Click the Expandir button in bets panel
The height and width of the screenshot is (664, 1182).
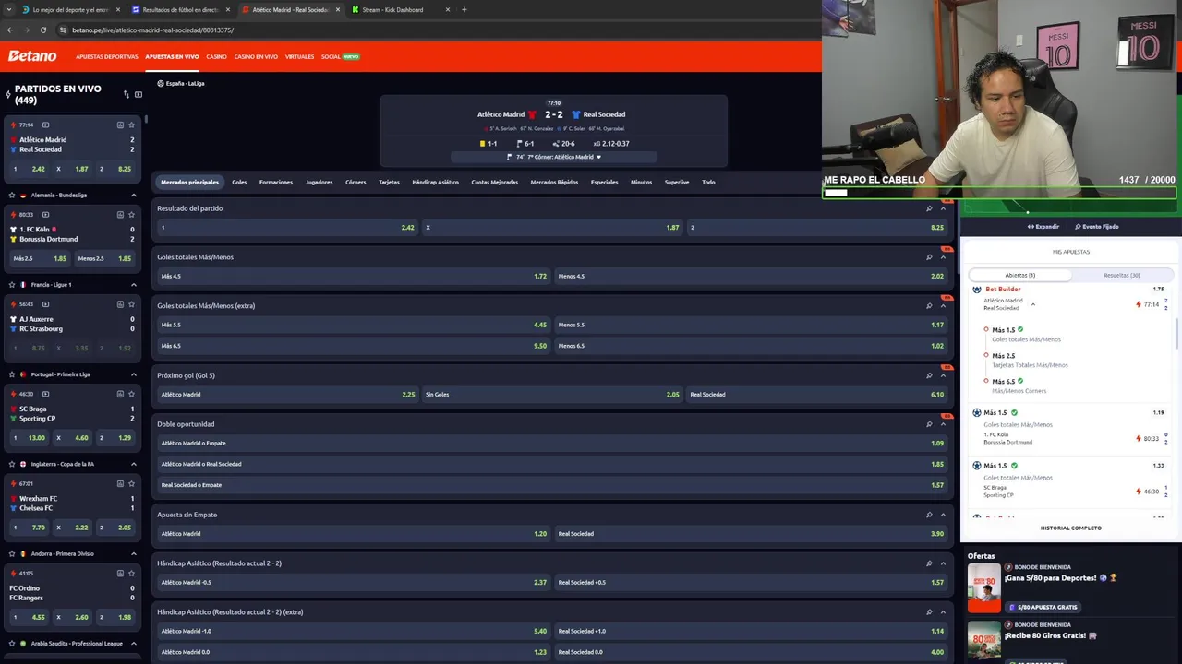coord(1043,226)
